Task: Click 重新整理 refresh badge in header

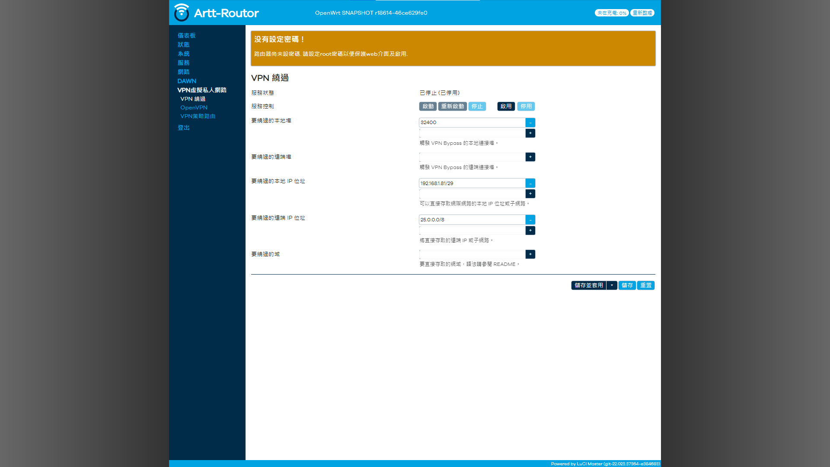Action: point(642,13)
